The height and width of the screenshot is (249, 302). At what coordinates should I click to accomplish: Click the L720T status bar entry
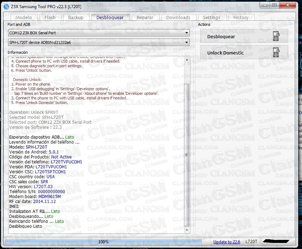(251, 242)
